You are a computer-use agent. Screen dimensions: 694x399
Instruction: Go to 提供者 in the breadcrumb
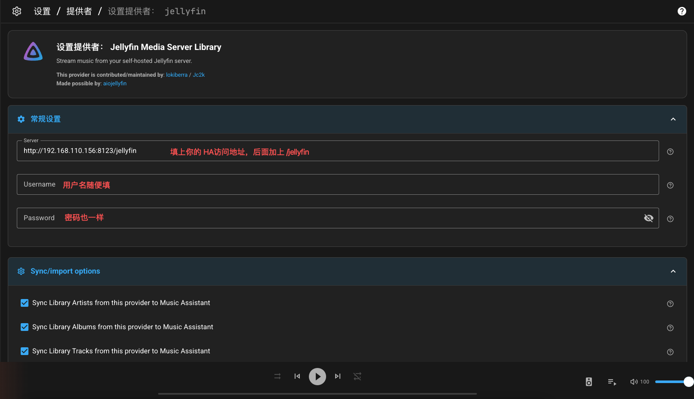79,11
